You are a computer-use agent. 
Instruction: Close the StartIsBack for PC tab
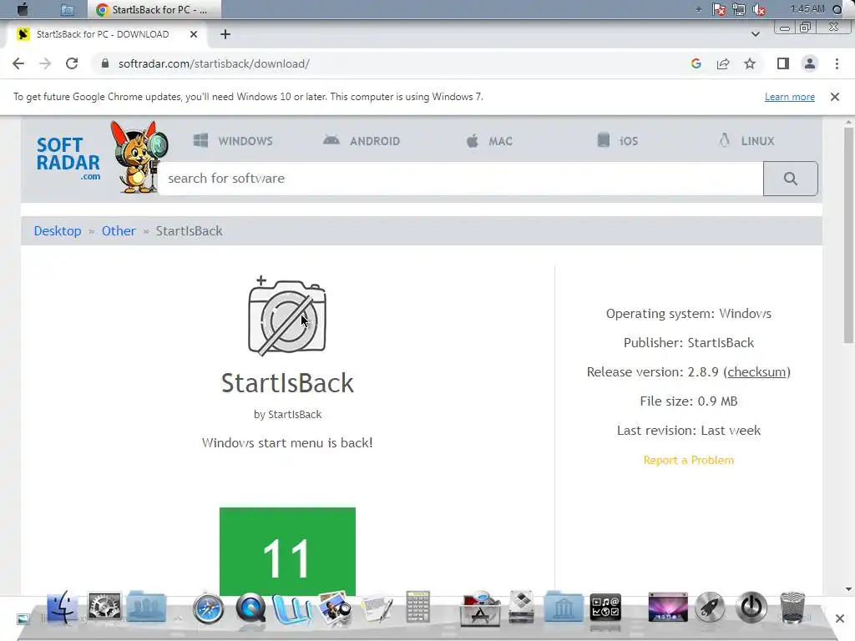[x=194, y=34]
